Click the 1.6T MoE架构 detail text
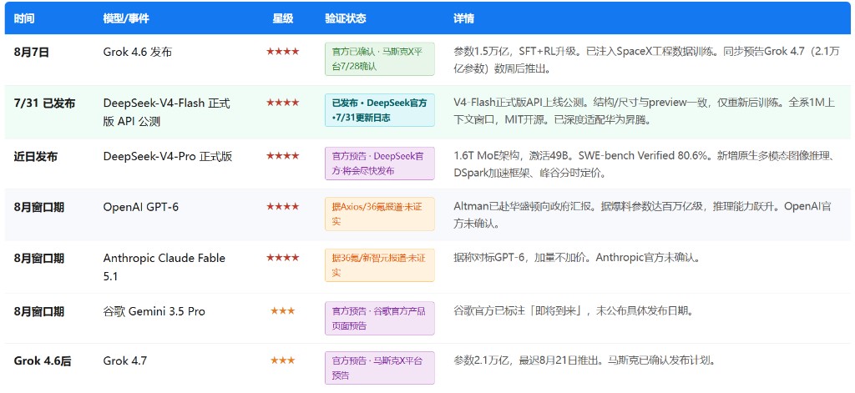 tap(645, 164)
